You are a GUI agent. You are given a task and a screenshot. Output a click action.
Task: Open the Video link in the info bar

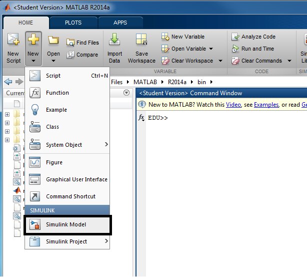pos(233,105)
